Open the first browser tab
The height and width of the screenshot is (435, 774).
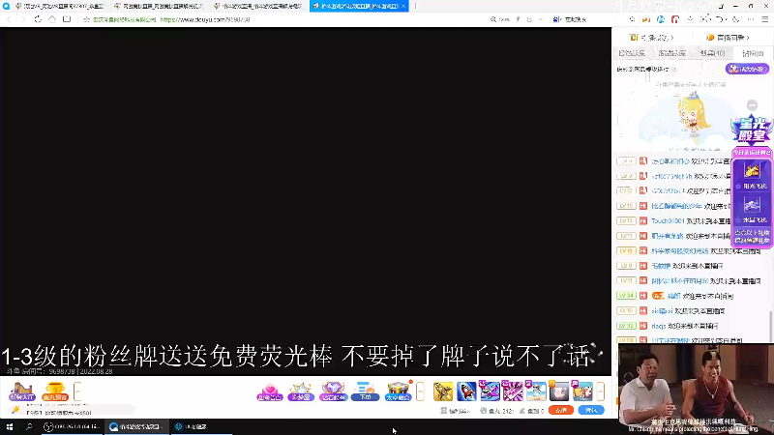tap(59, 6)
